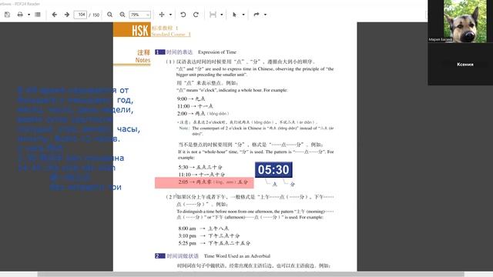The width and height of the screenshot is (493, 277).
Task: Open the page fit dropdown arrow
Action: coord(222,15)
